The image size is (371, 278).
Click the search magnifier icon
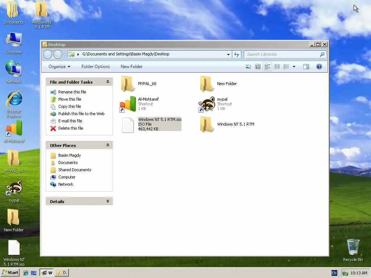pyautogui.click(x=322, y=54)
